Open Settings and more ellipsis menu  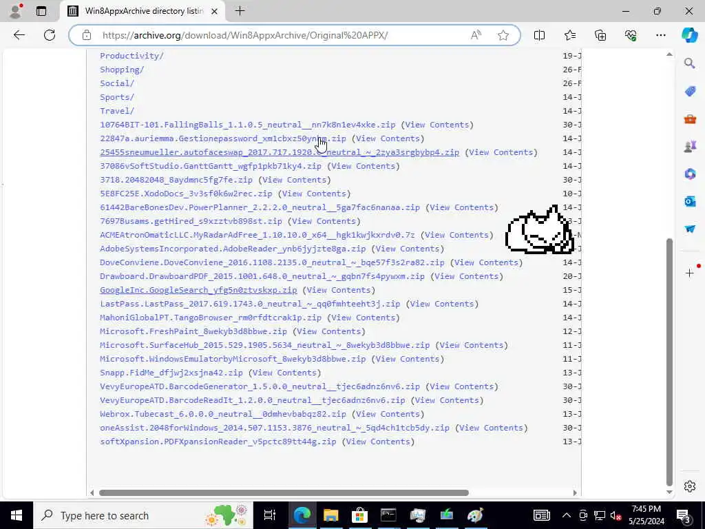tap(660, 35)
